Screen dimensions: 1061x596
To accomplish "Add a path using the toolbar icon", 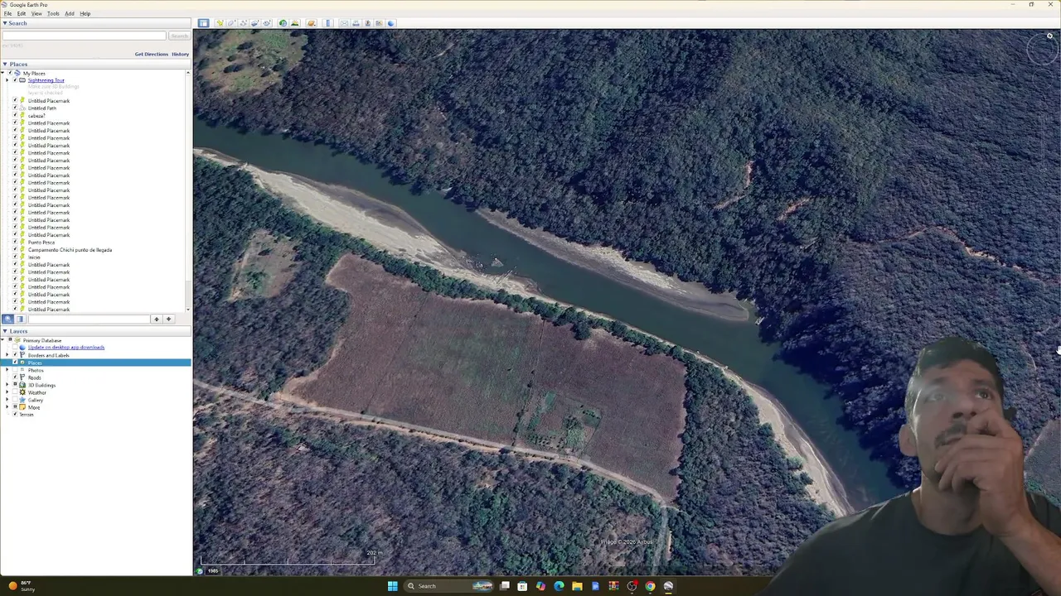I will [x=243, y=23].
